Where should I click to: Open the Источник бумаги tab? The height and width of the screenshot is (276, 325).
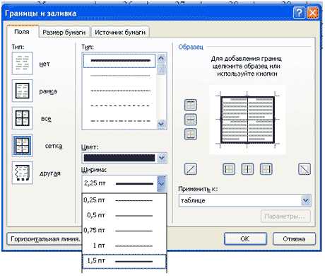point(120,33)
